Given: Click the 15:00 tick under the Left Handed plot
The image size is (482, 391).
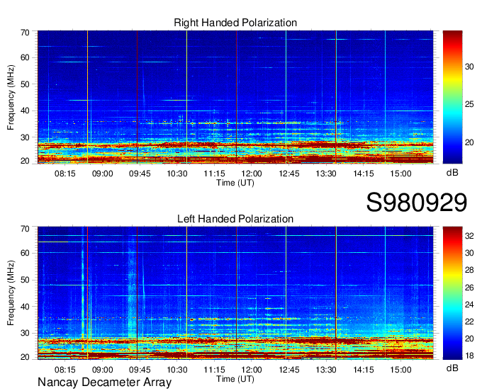Looking at the screenshot, I should click(401, 370).
